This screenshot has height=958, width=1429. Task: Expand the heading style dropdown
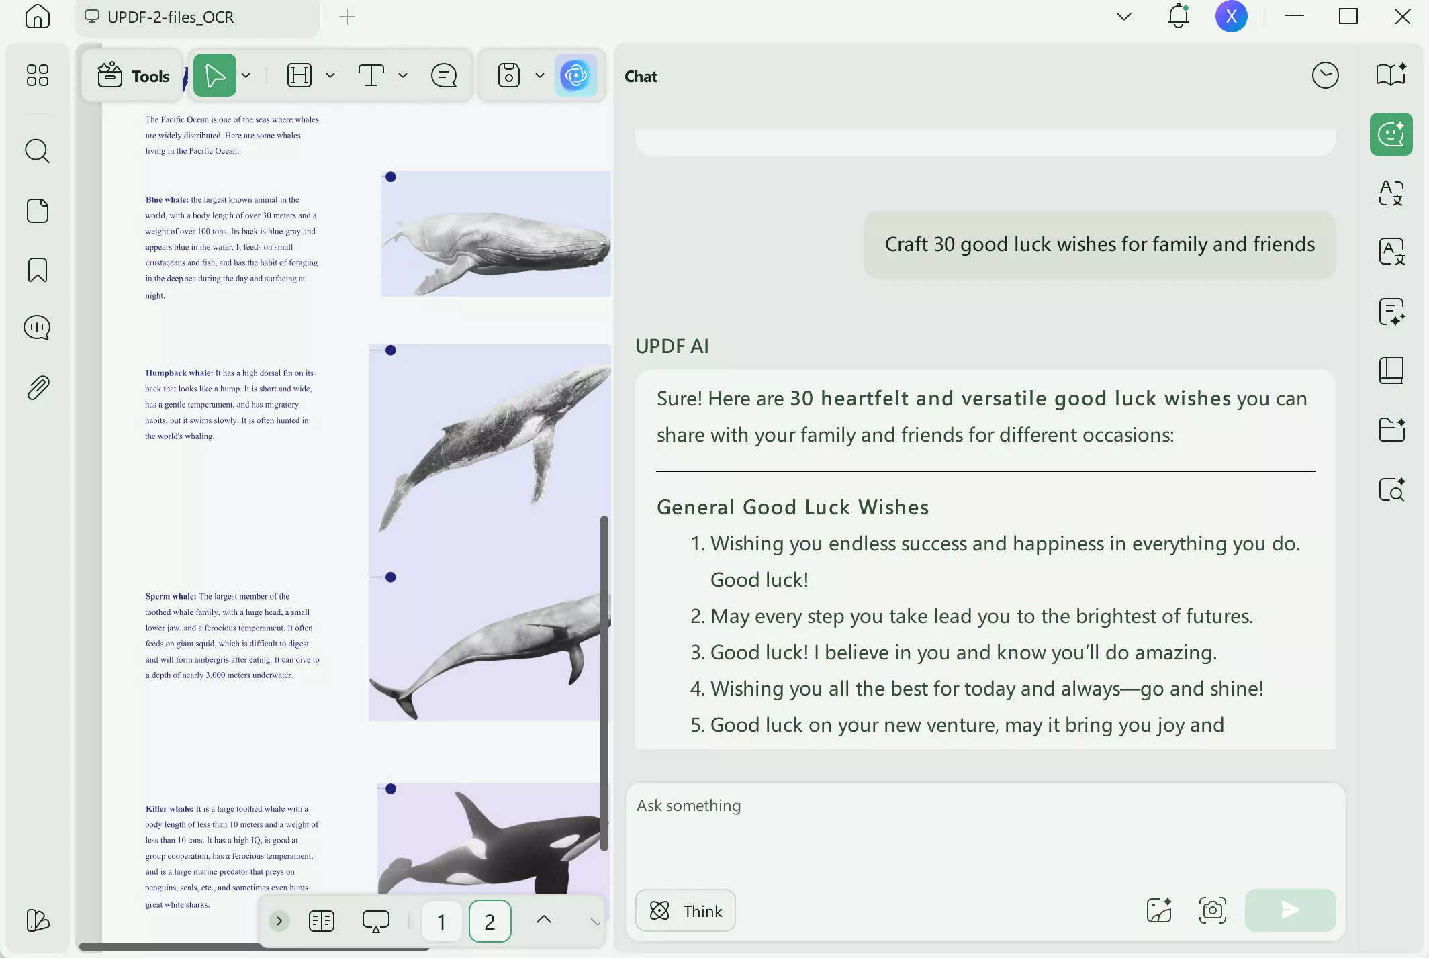[330, 75]
